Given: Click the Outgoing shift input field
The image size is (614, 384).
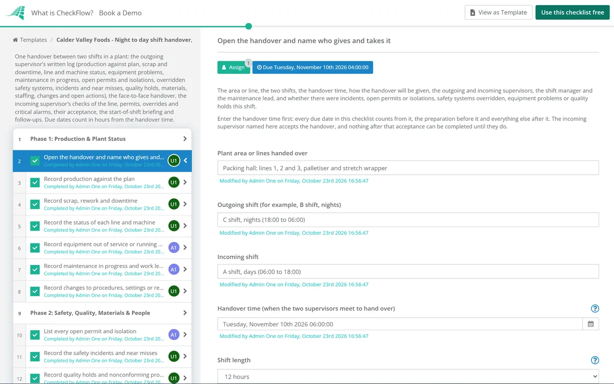Looking at the screenshot, I should pos(408,220).
